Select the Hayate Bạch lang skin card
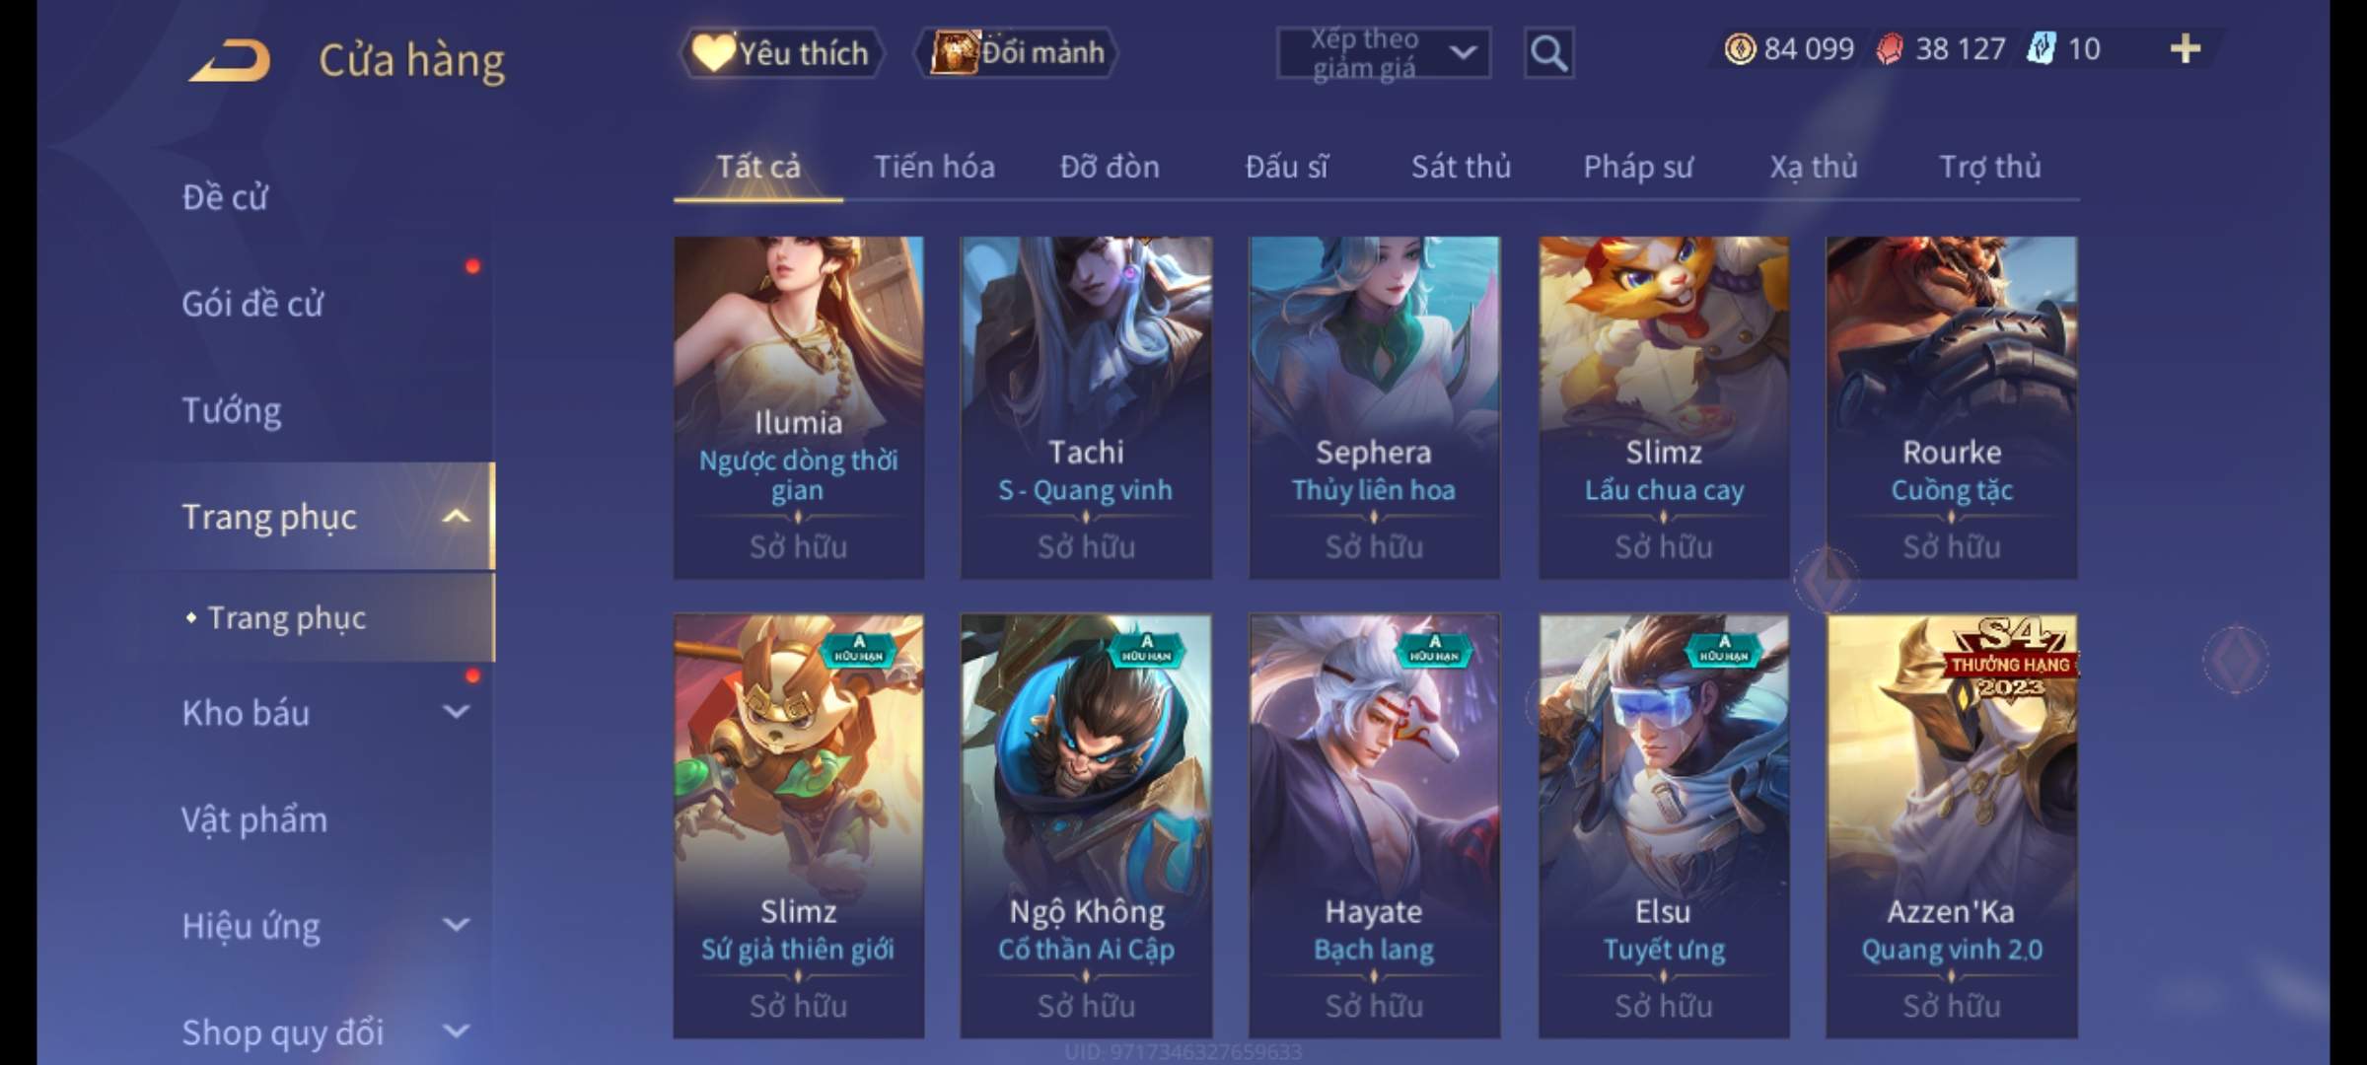 coord(1374,825)
